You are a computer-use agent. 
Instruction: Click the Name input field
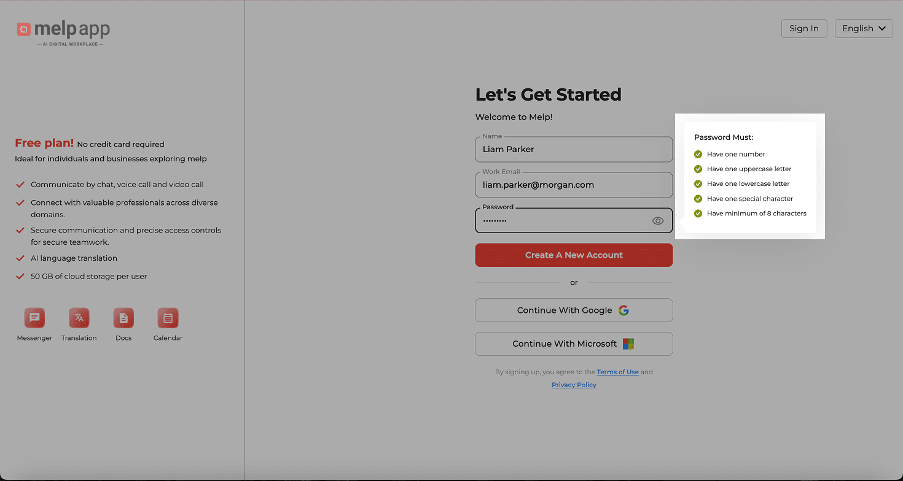pyautogui.click(x=573, y=149)
